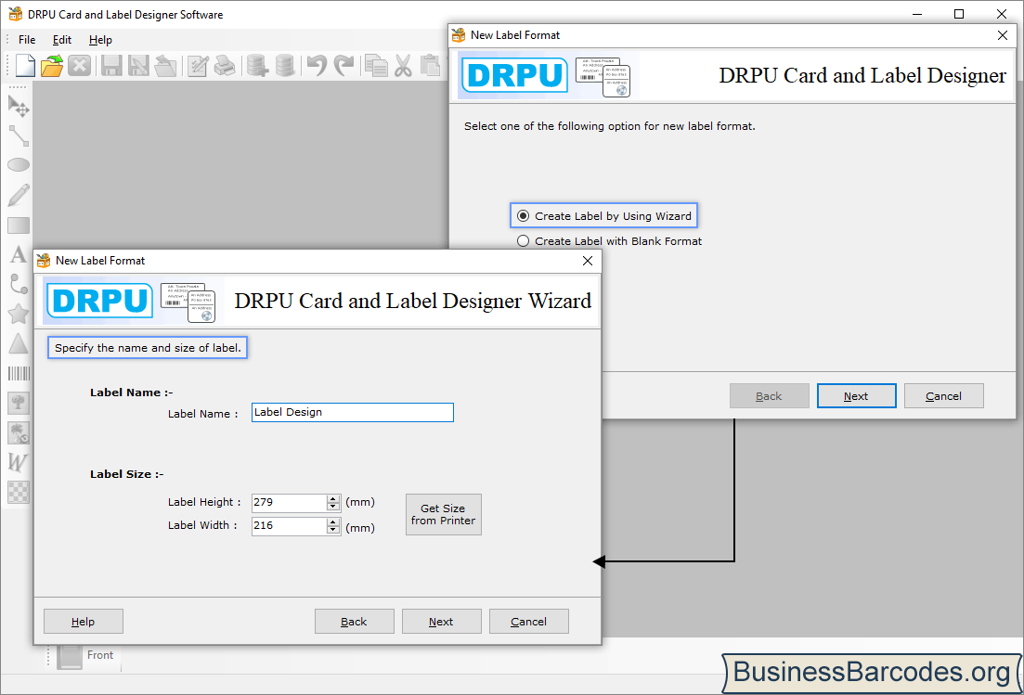Click the Label Height value field
The width and height of the screenshot is (1024, 695).
point(290,503)
